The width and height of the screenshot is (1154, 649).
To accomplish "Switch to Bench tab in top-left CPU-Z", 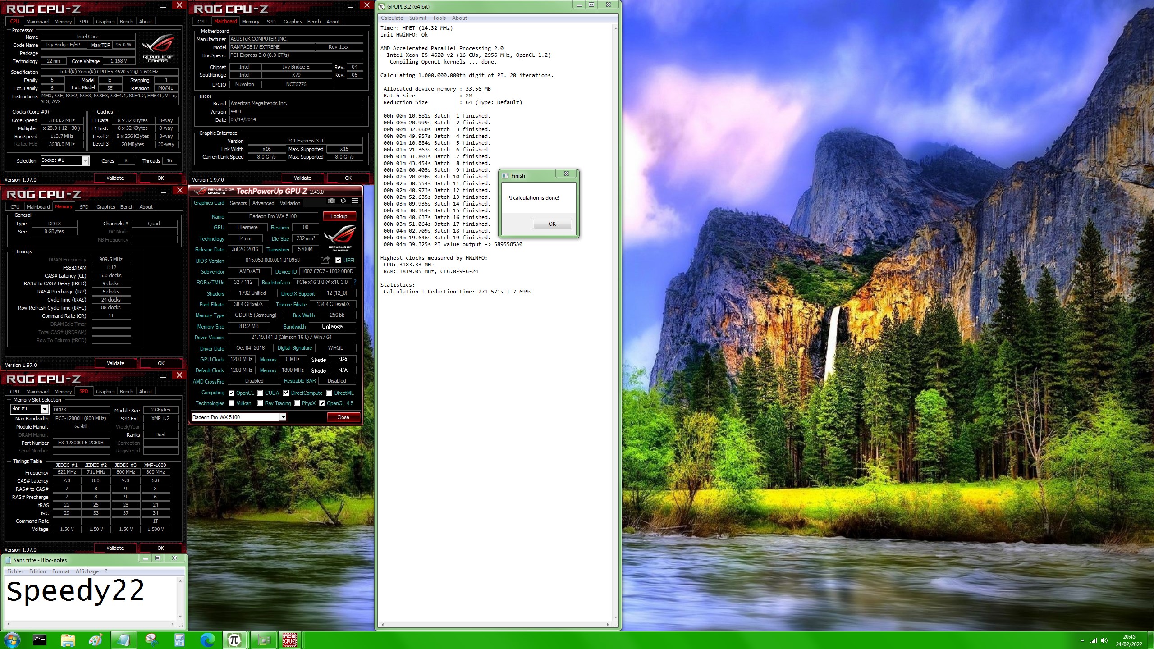I will tap(126, 22).
